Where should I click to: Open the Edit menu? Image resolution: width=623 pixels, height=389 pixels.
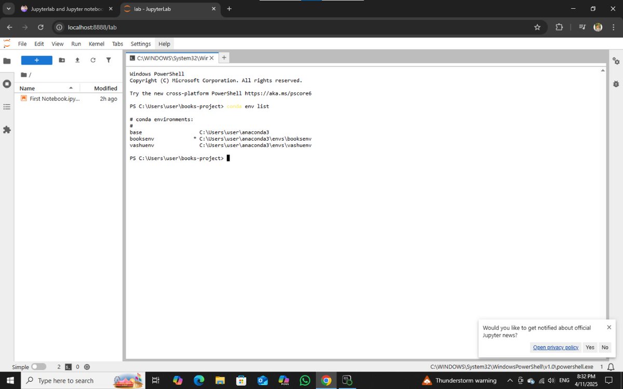[39, 44]
